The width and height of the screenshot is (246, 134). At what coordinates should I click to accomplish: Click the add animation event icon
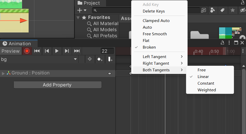click(x=110, y=59)
